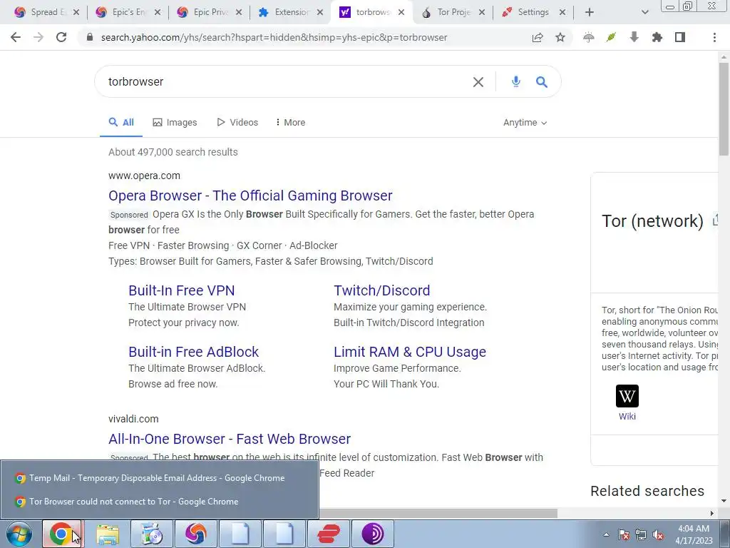This screenshot has height=548, width=730.
Task: Open a new browser tab
Action: (590, 13)
